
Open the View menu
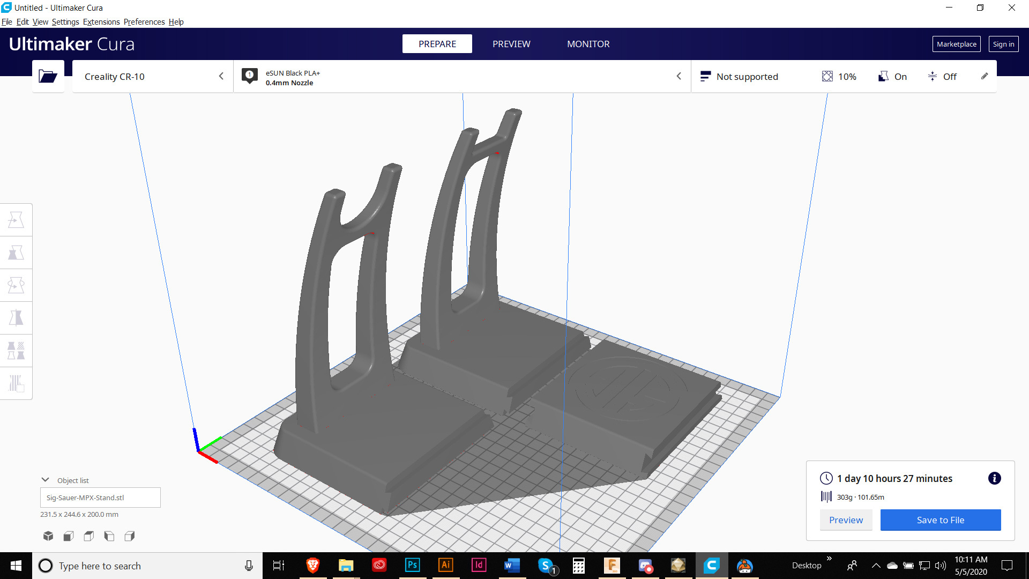pyautogui.click(x=40, y=22)
